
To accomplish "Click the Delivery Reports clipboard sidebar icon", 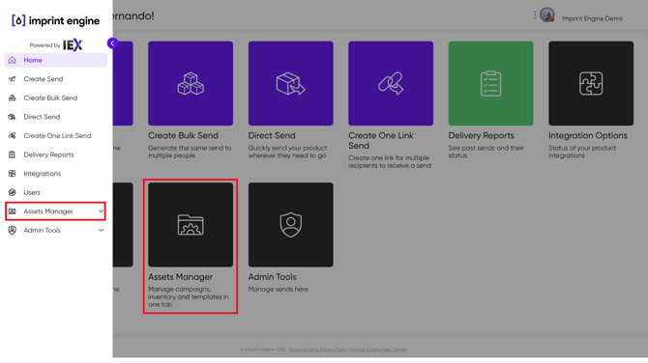I will pos(12,154).
